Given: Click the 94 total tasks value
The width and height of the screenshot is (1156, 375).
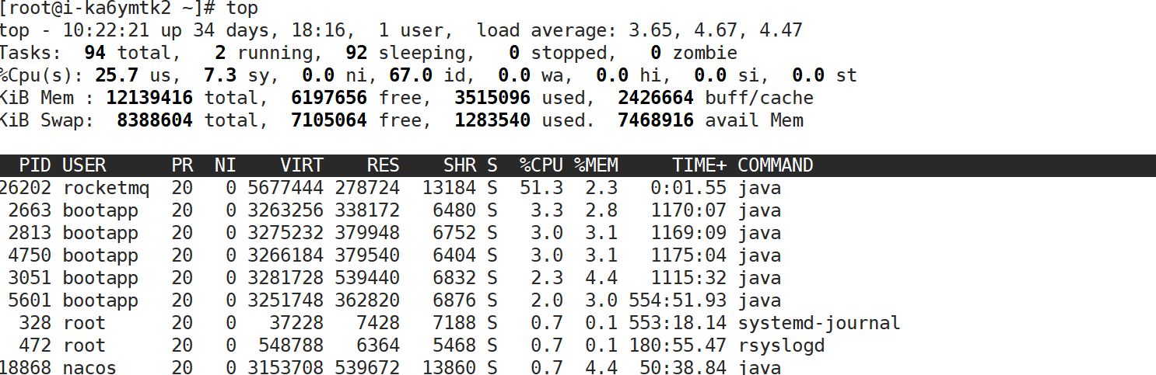Looking at the screenshot, I should click(95, 53).
